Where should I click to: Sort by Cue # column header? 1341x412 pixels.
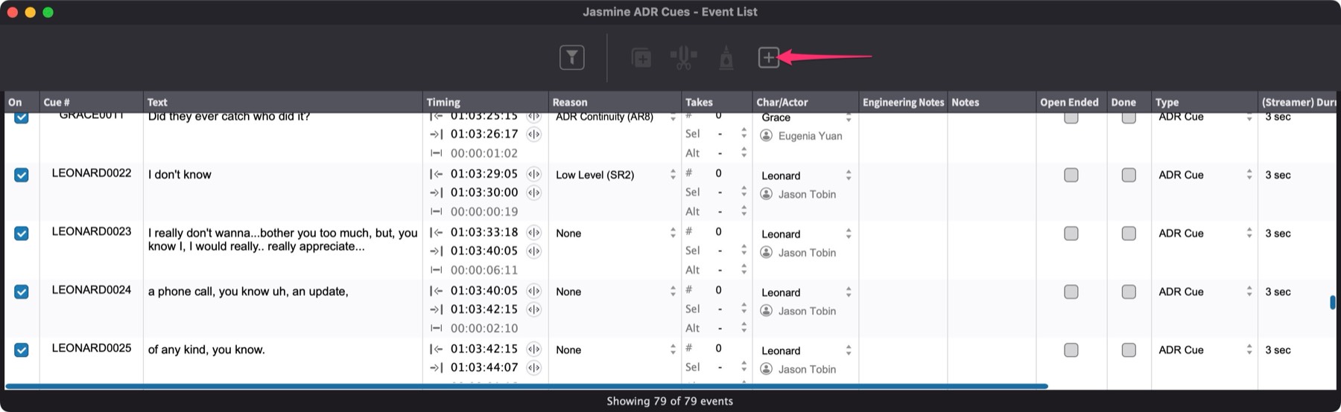click(x=91, y=102)
